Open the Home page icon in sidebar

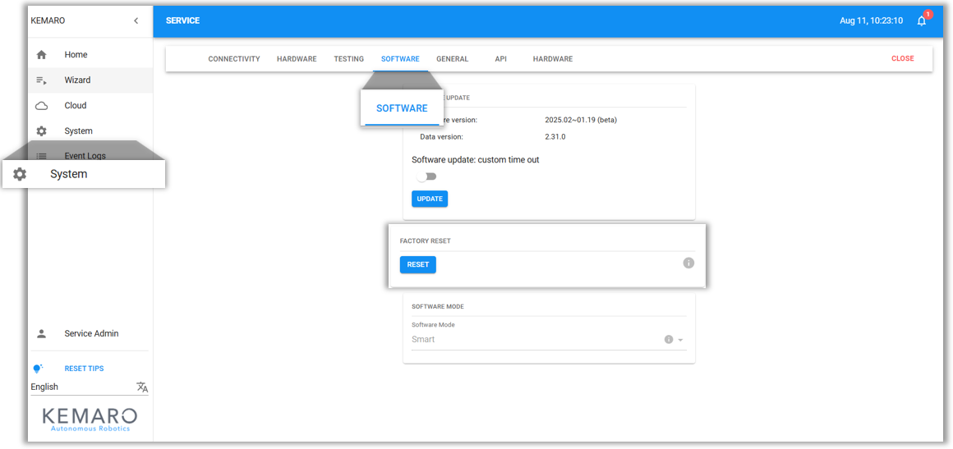coord(41,55)
